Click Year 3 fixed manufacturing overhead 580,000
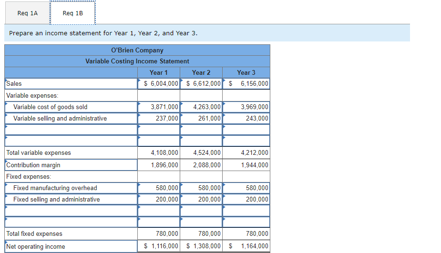Viewport: 441px width, 253px height. coord(246,188)
